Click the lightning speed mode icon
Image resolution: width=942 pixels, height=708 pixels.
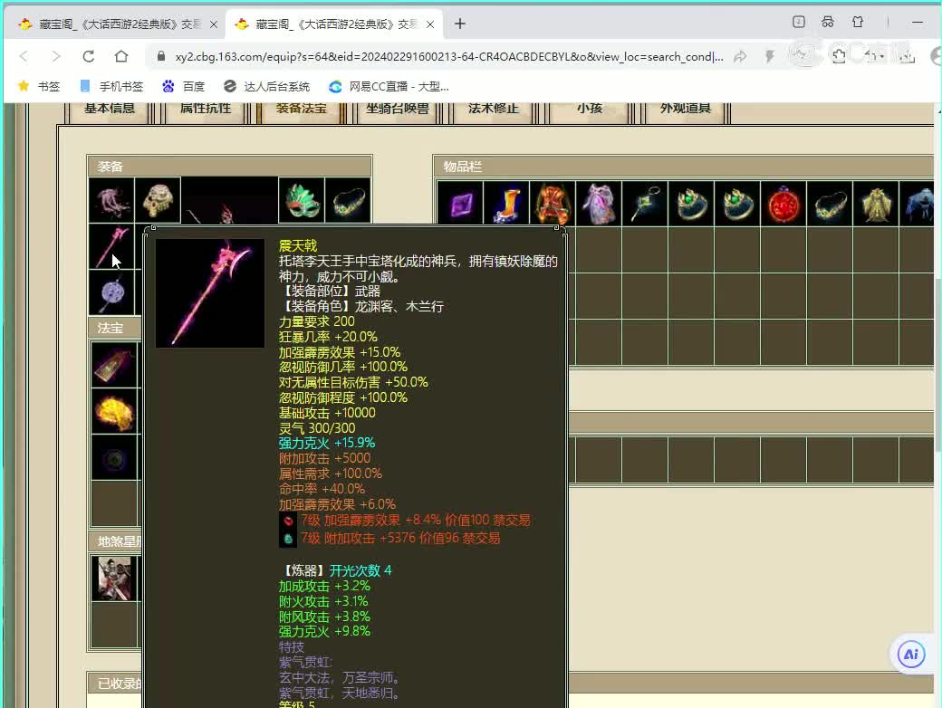[x=770, y=56]
